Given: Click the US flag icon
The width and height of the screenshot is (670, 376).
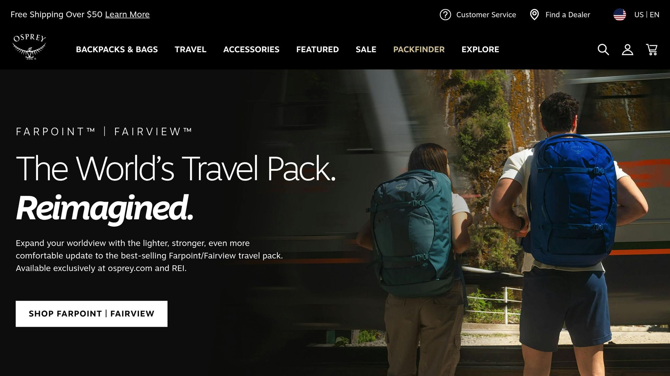Looking at the screenshot, I should click(620, 15).
